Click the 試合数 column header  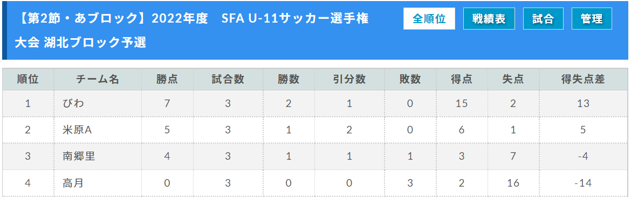click(x=228, y=80)
